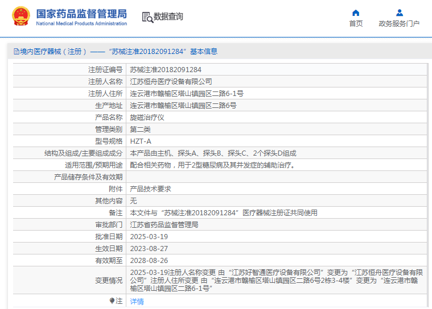Click the 批准日期 row label
Viewport: 432px width, 309px height.
pos(109,237)
